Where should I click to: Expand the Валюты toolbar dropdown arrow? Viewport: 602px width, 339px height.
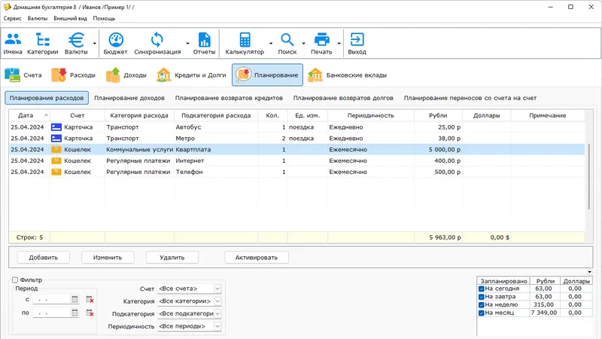click(x=95, y=44)
